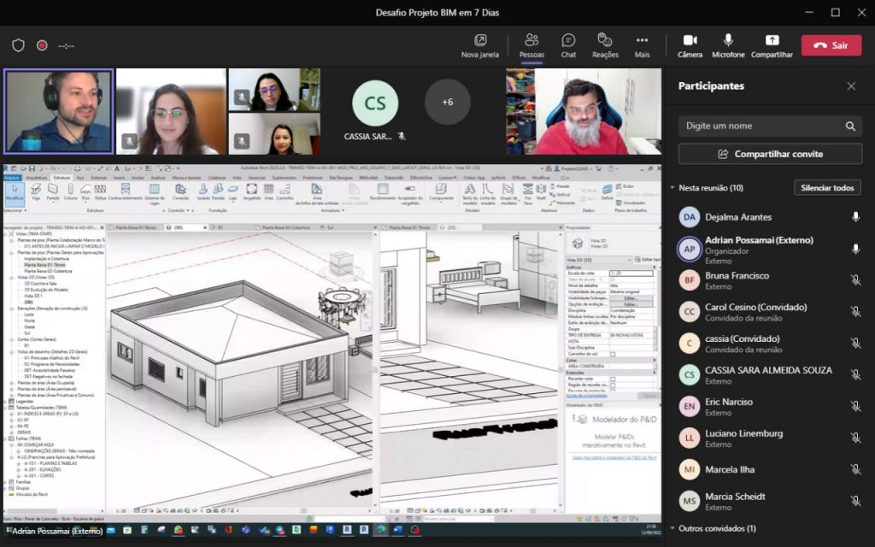Viewport: 875px width, 547px height.
Task: Click microphone icon next to Dejalma Arantes
Action: 855,217
